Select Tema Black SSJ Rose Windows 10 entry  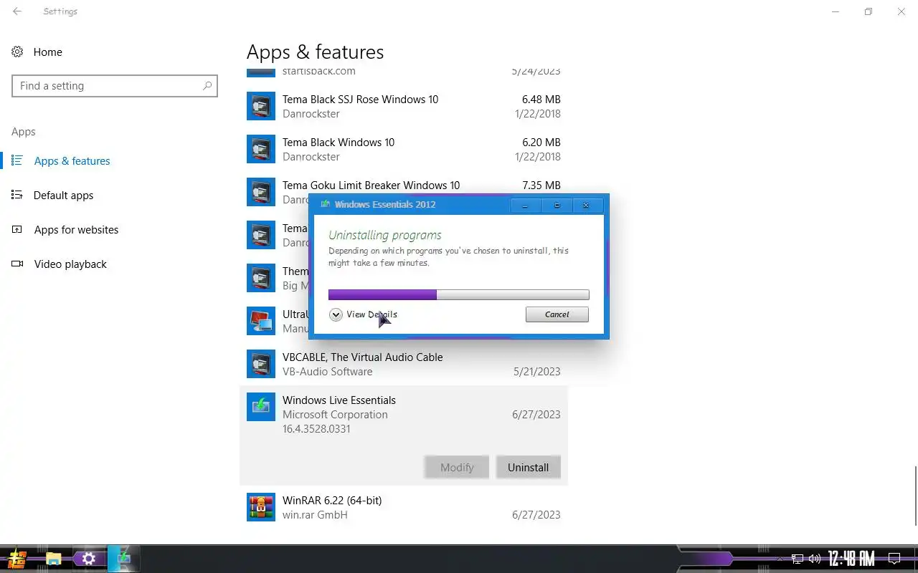[404, 106]
